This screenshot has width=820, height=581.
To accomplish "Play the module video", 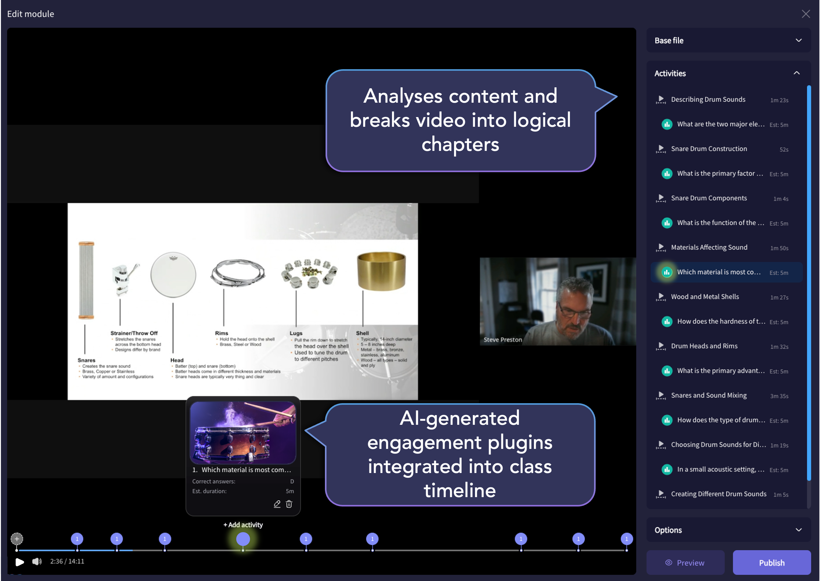I will click(20, 562).
